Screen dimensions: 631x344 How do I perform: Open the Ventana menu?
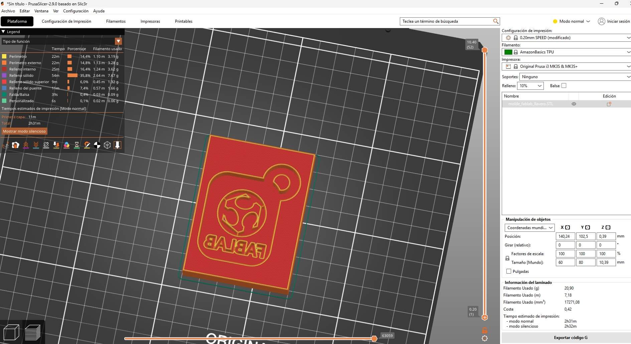(41, 11)
